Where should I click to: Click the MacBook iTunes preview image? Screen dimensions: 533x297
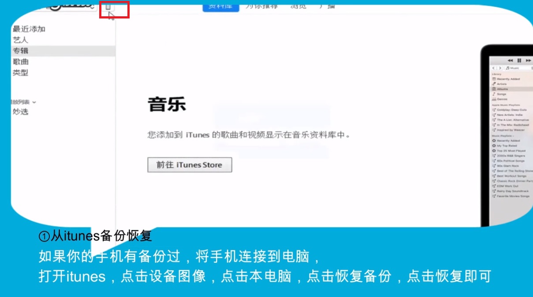pyautogui.click(x=507, y=136)
